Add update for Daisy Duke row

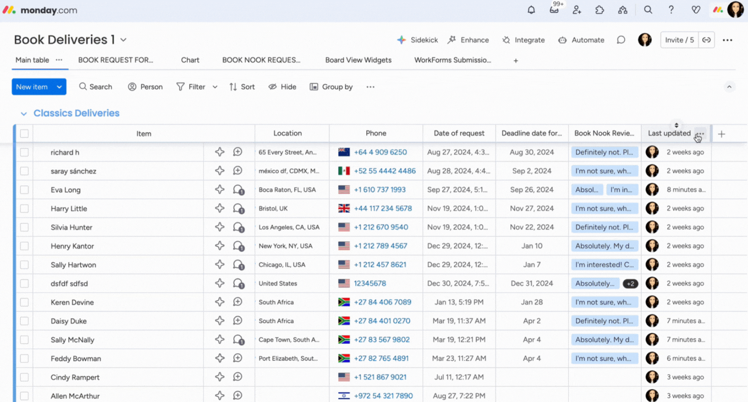pos(238,320)
